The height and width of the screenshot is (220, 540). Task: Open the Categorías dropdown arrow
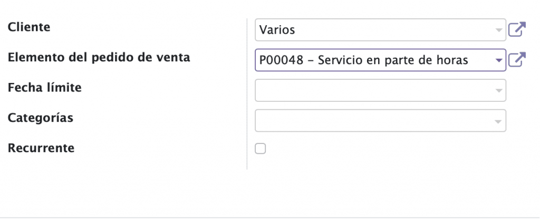[x=498, y=121]
